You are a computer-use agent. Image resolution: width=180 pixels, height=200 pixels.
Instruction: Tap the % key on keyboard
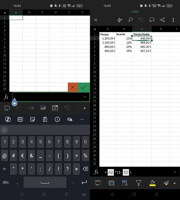click(85, 155)
